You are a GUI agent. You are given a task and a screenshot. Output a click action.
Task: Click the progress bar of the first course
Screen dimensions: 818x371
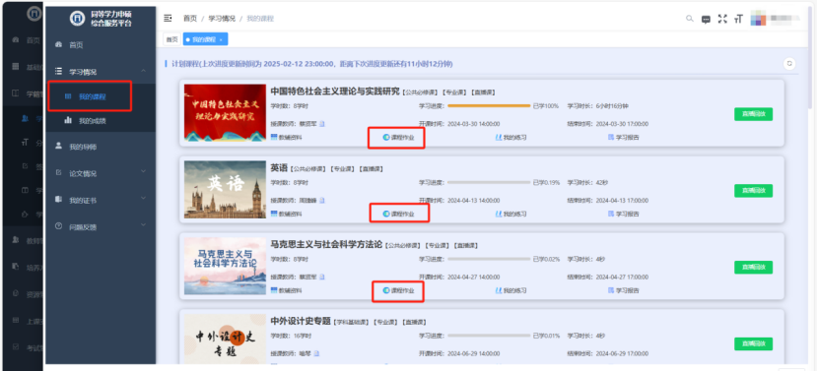[x=489, y=105]
